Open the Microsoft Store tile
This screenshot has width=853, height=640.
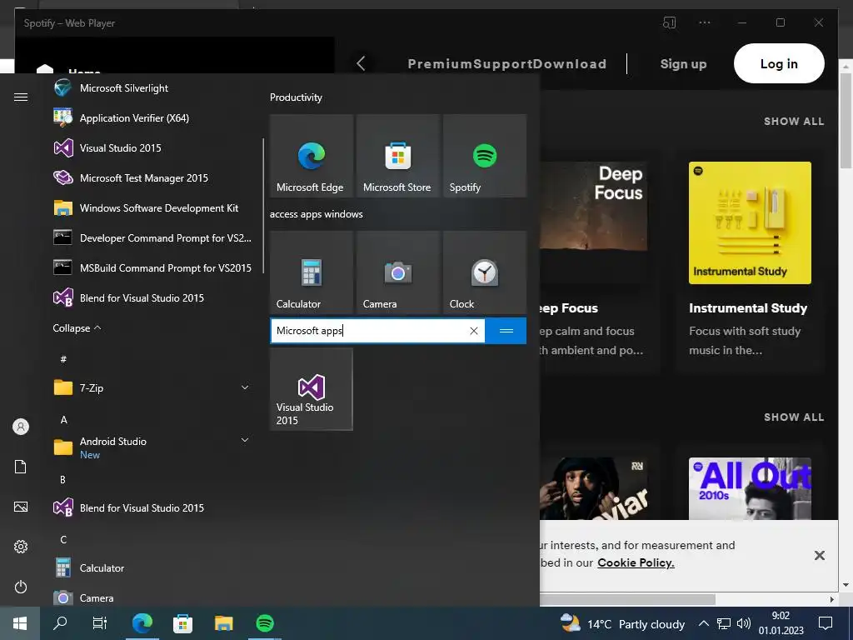point(397,156)
